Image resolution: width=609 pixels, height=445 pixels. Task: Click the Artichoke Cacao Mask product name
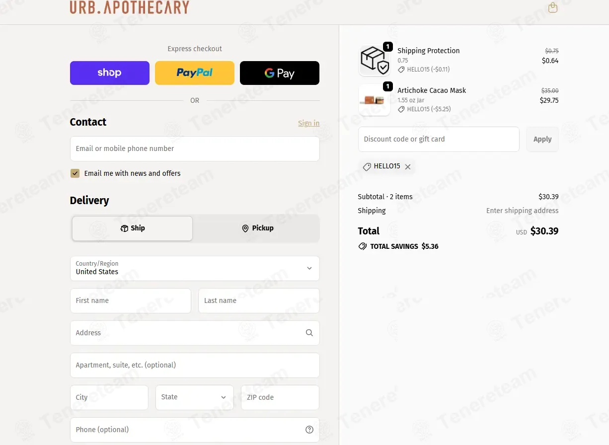(432, 90)
